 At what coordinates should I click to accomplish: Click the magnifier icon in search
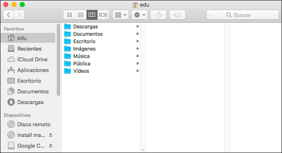[x=229, y=15]
